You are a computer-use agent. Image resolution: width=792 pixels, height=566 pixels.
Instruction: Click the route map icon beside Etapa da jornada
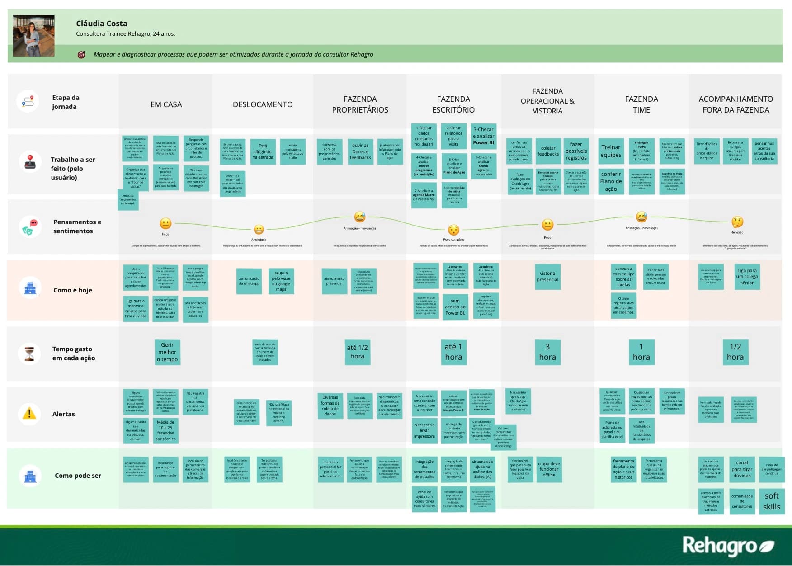point(28,101)
